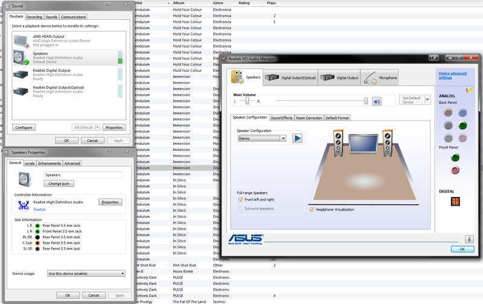
Task: Open the Realtek information icon
Action: [470, 239]
